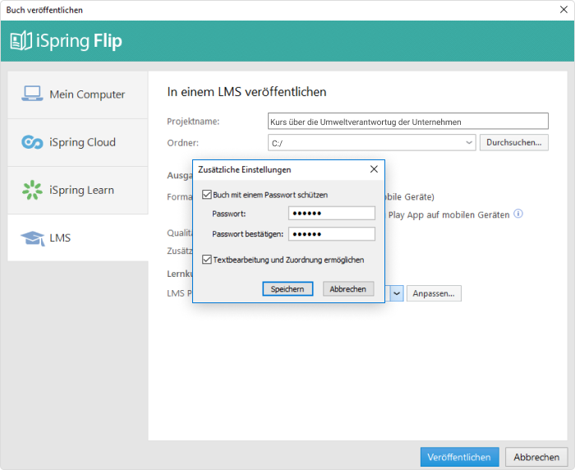Screen dimensions: 575x470
Task: Click the Projektname label
Action: 193,122
